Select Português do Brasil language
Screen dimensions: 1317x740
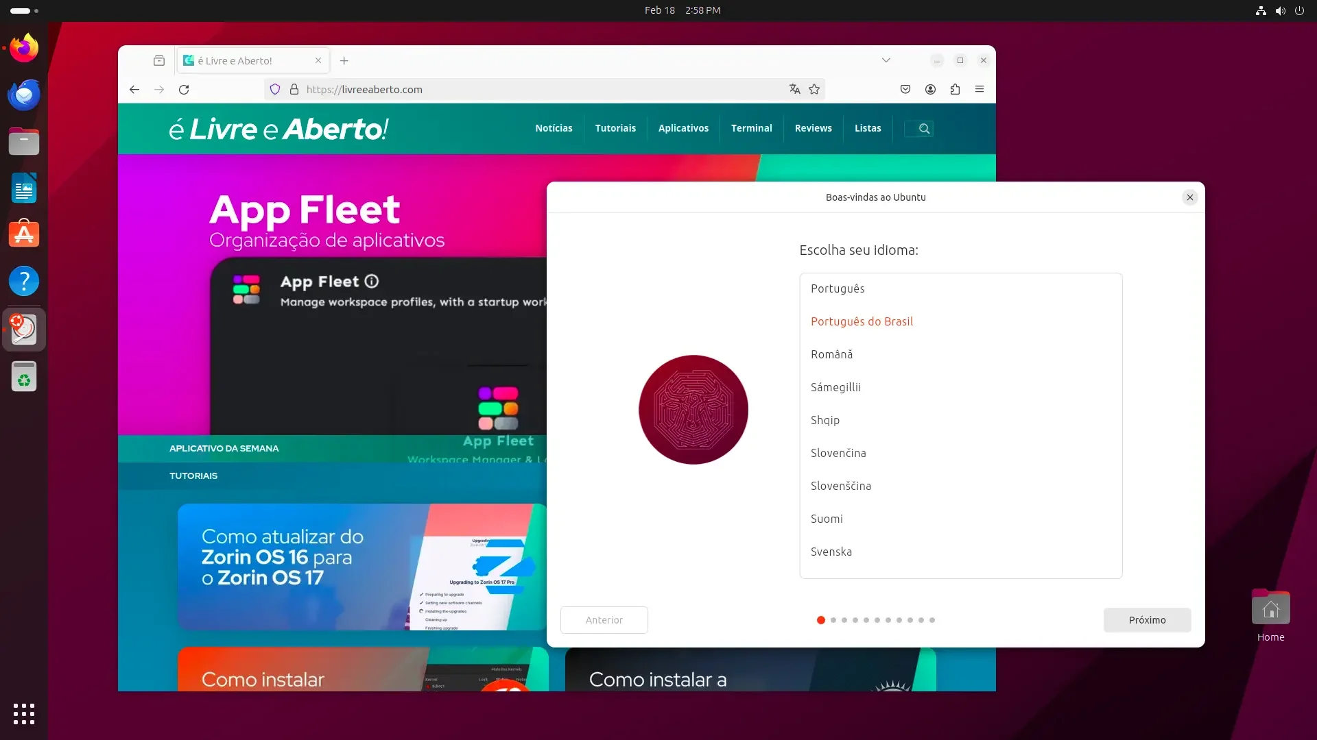960,321
